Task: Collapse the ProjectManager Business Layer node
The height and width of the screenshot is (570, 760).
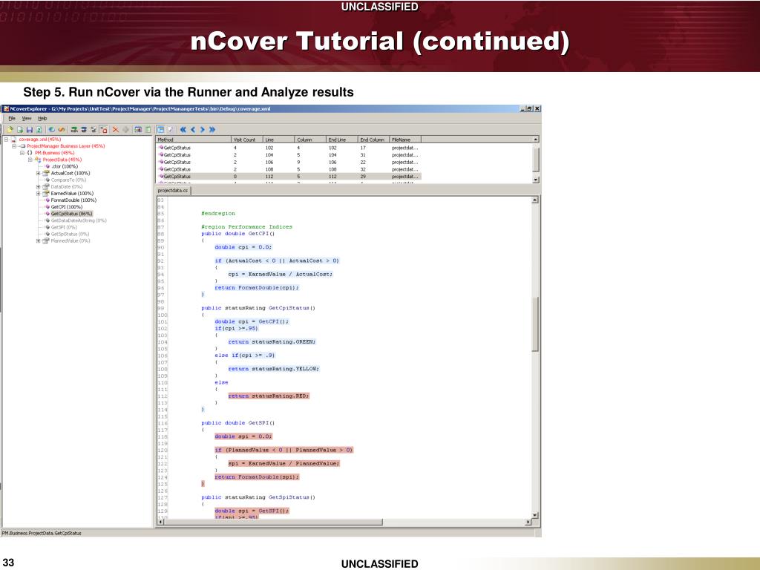Action: coord(14,146)
